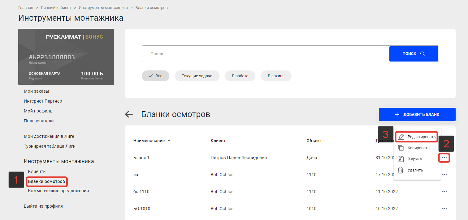Click the pencil icon next to Редактировать

tap(401, 137)
